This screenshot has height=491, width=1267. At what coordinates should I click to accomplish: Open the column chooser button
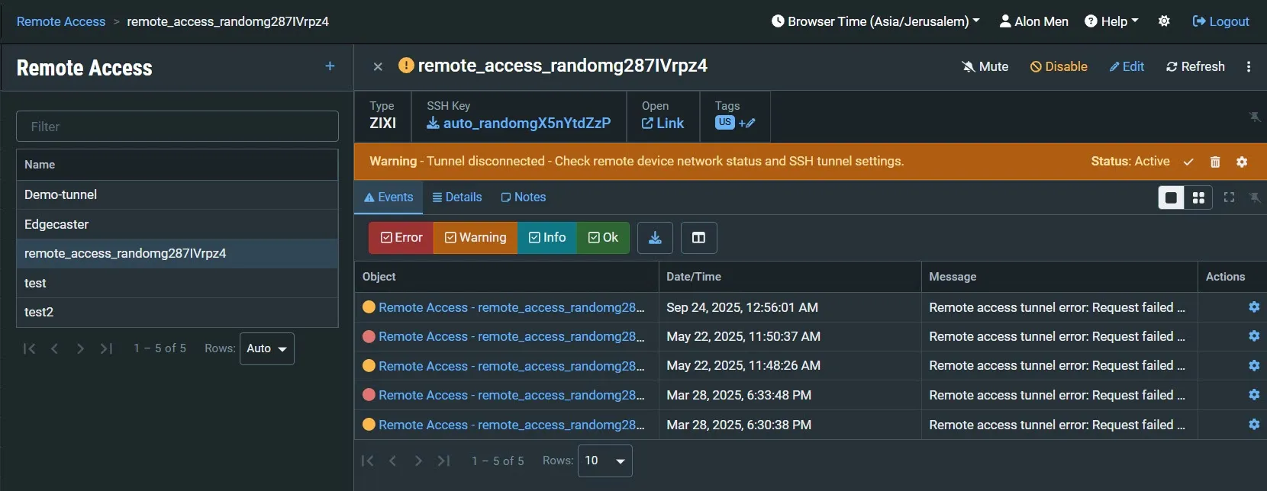(698, 238)
